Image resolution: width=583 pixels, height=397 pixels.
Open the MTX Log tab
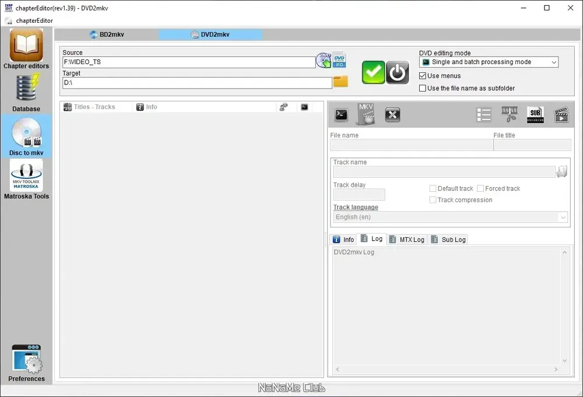[x=407, y=240]
